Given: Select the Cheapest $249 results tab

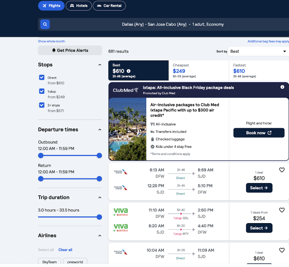Looking at the screenshot, I should pyautogui.click(x=199, y=71).
